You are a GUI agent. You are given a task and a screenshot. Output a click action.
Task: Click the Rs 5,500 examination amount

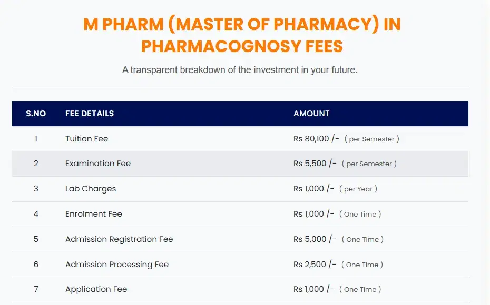[315, 164]
